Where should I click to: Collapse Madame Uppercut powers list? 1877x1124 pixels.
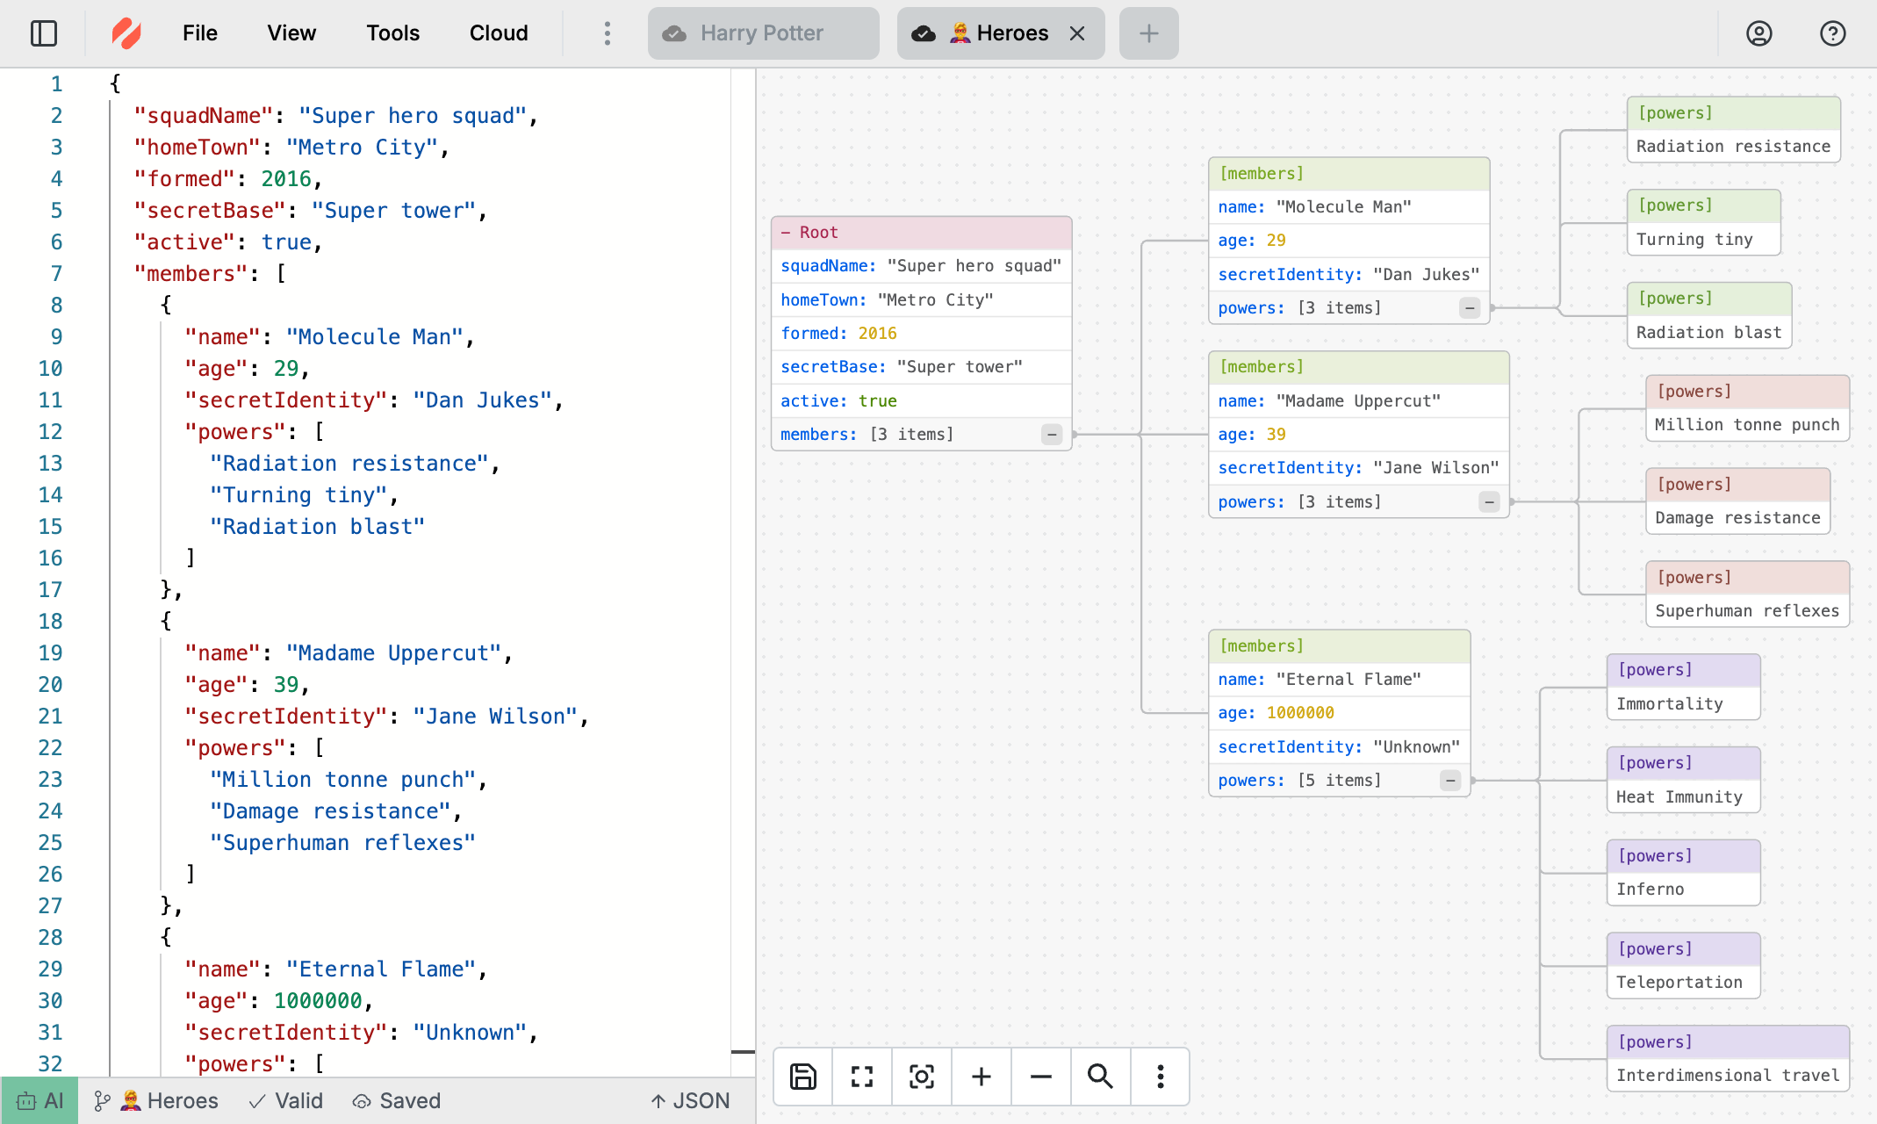click(x=1489, y=502)
